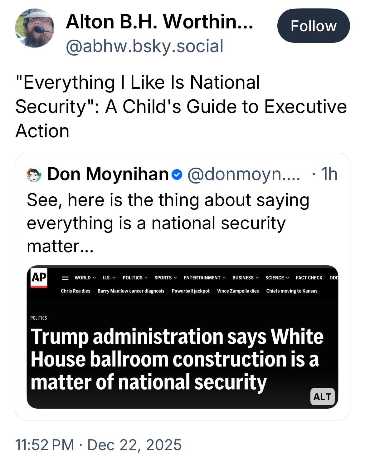Click the Powerball jackpot trending link
The image size is (365, 457).
[x=191, y=291]
